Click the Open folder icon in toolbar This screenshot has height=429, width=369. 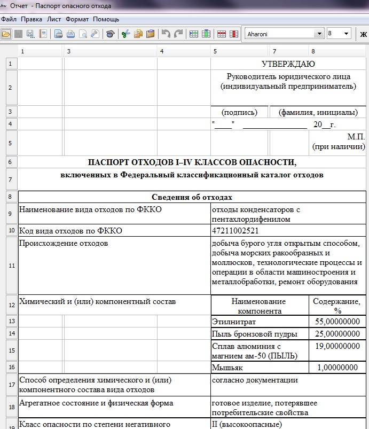click(x=6, y=34)
